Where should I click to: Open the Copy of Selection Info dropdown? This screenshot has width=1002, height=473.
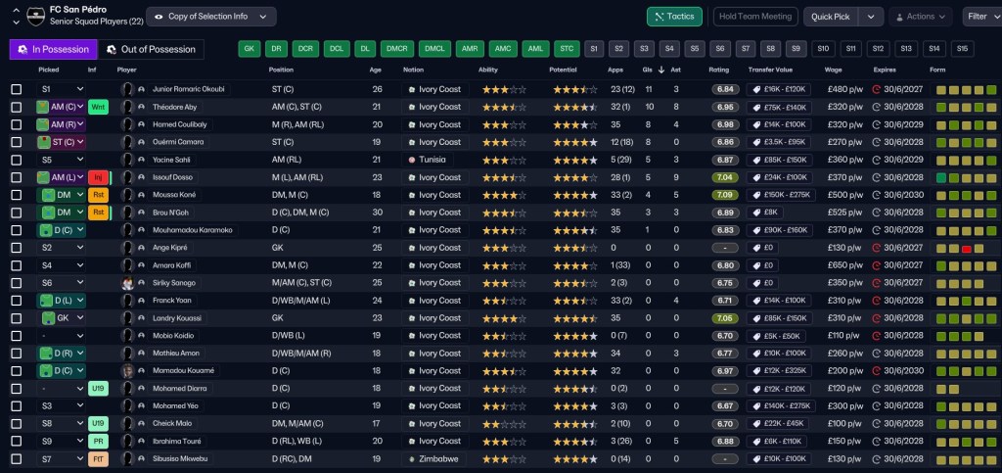coord(211,17)
